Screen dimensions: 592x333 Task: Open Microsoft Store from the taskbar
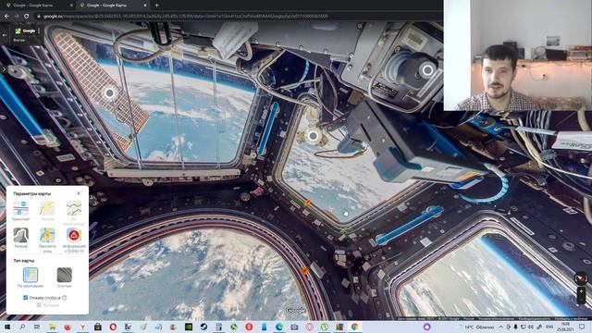coord(98,327)
